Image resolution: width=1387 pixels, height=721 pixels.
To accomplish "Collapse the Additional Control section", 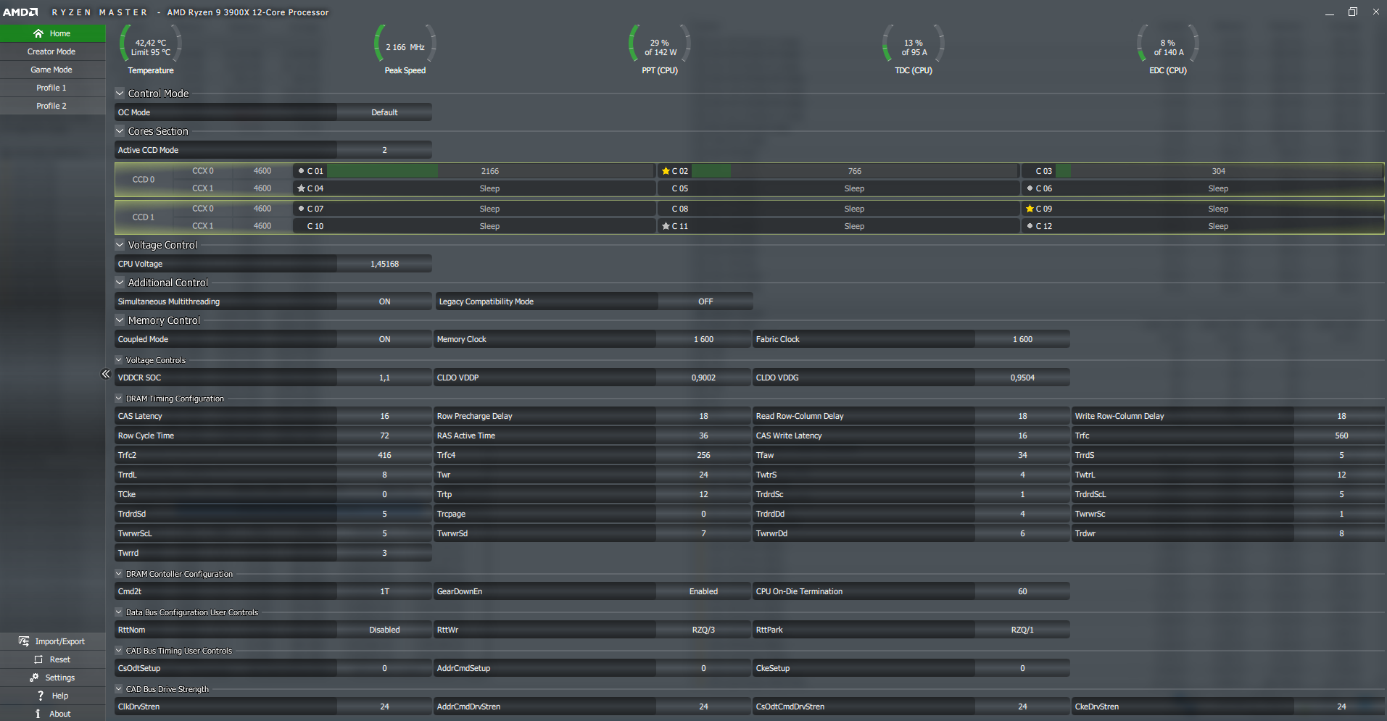I will click(x=120, y=282).
